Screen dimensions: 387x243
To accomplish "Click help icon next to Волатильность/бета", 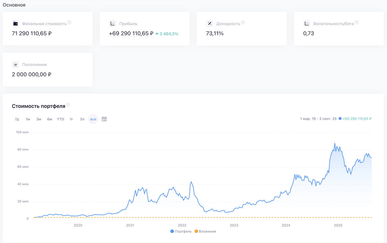I will tap(357, 22).
